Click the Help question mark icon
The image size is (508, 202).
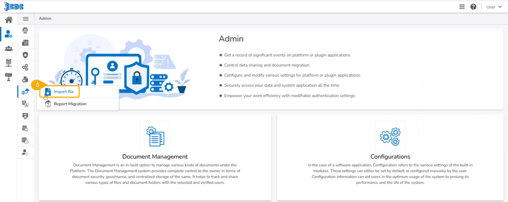[473, 7]
